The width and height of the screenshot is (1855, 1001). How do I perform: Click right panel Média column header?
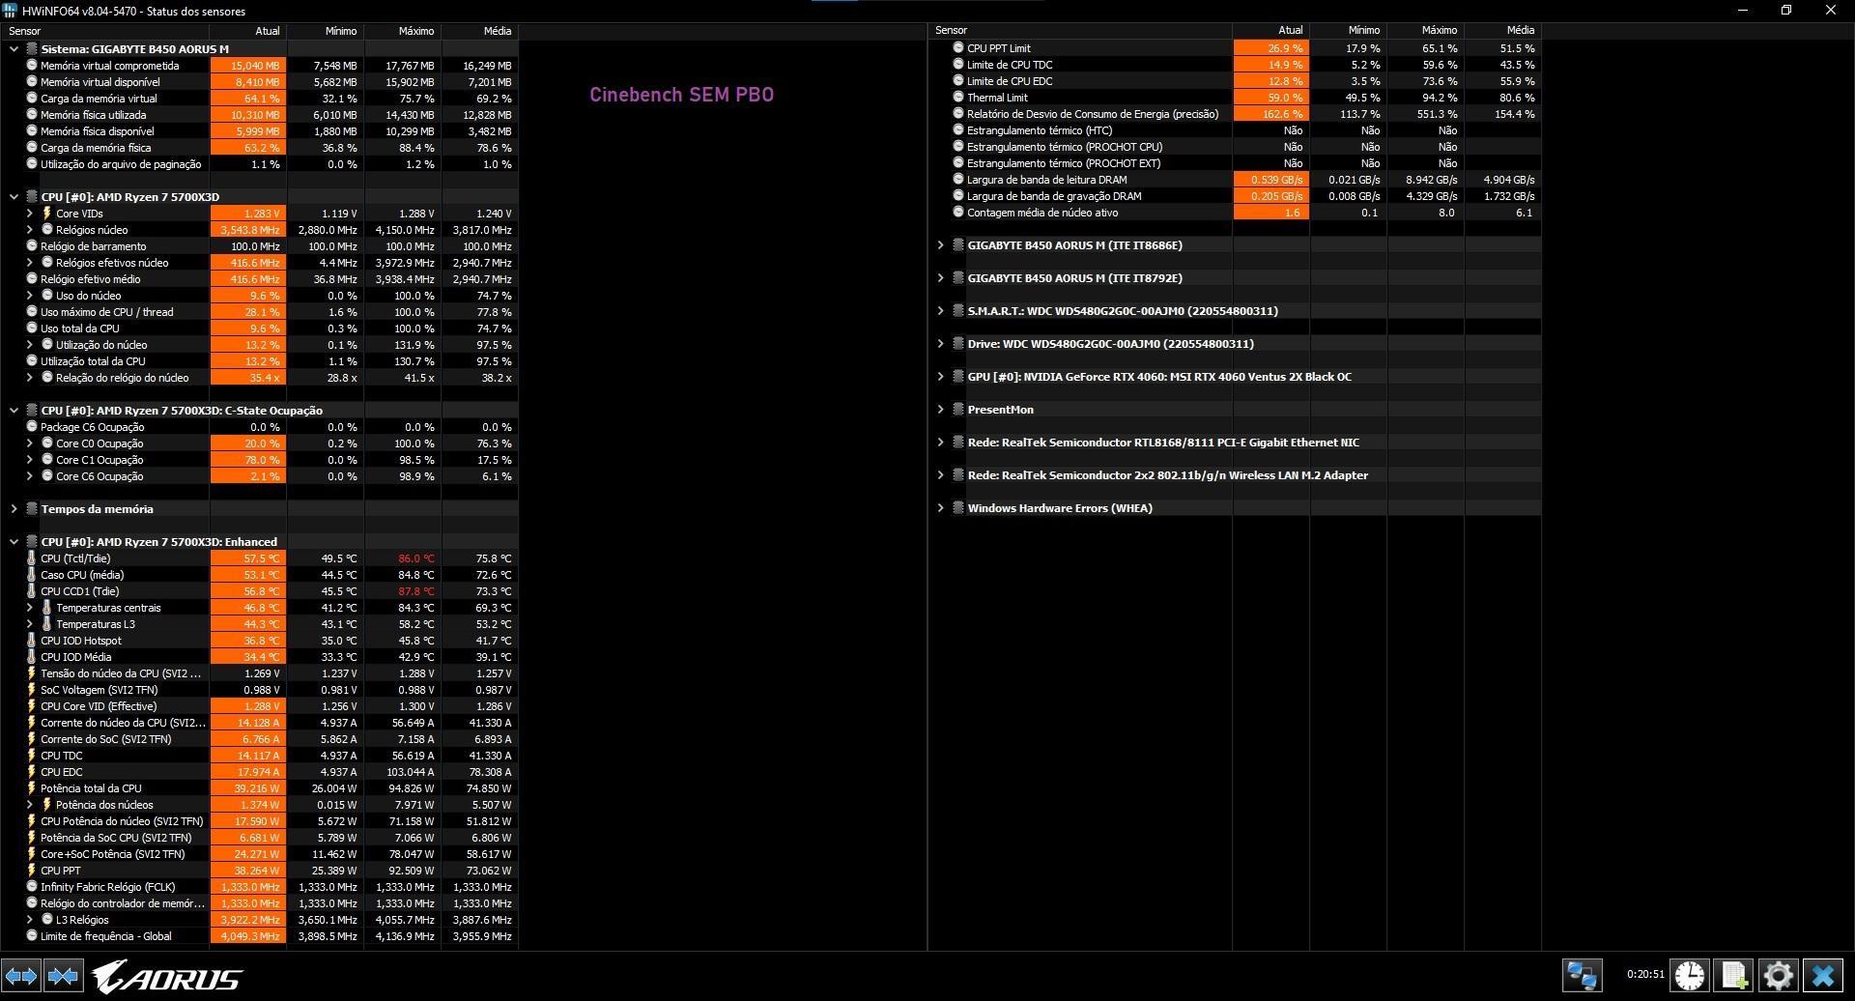[x=1503, y=30]
